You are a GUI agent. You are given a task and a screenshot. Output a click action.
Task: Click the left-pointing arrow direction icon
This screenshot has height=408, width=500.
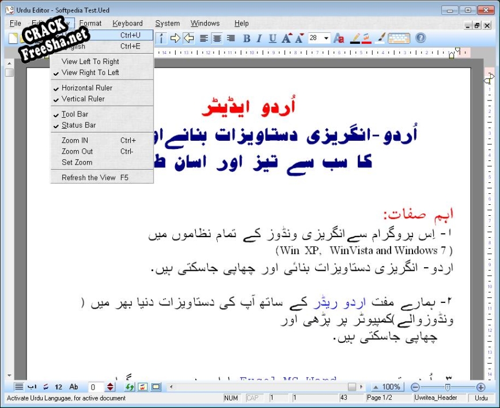pyautogui.click(x=188, y=39)
